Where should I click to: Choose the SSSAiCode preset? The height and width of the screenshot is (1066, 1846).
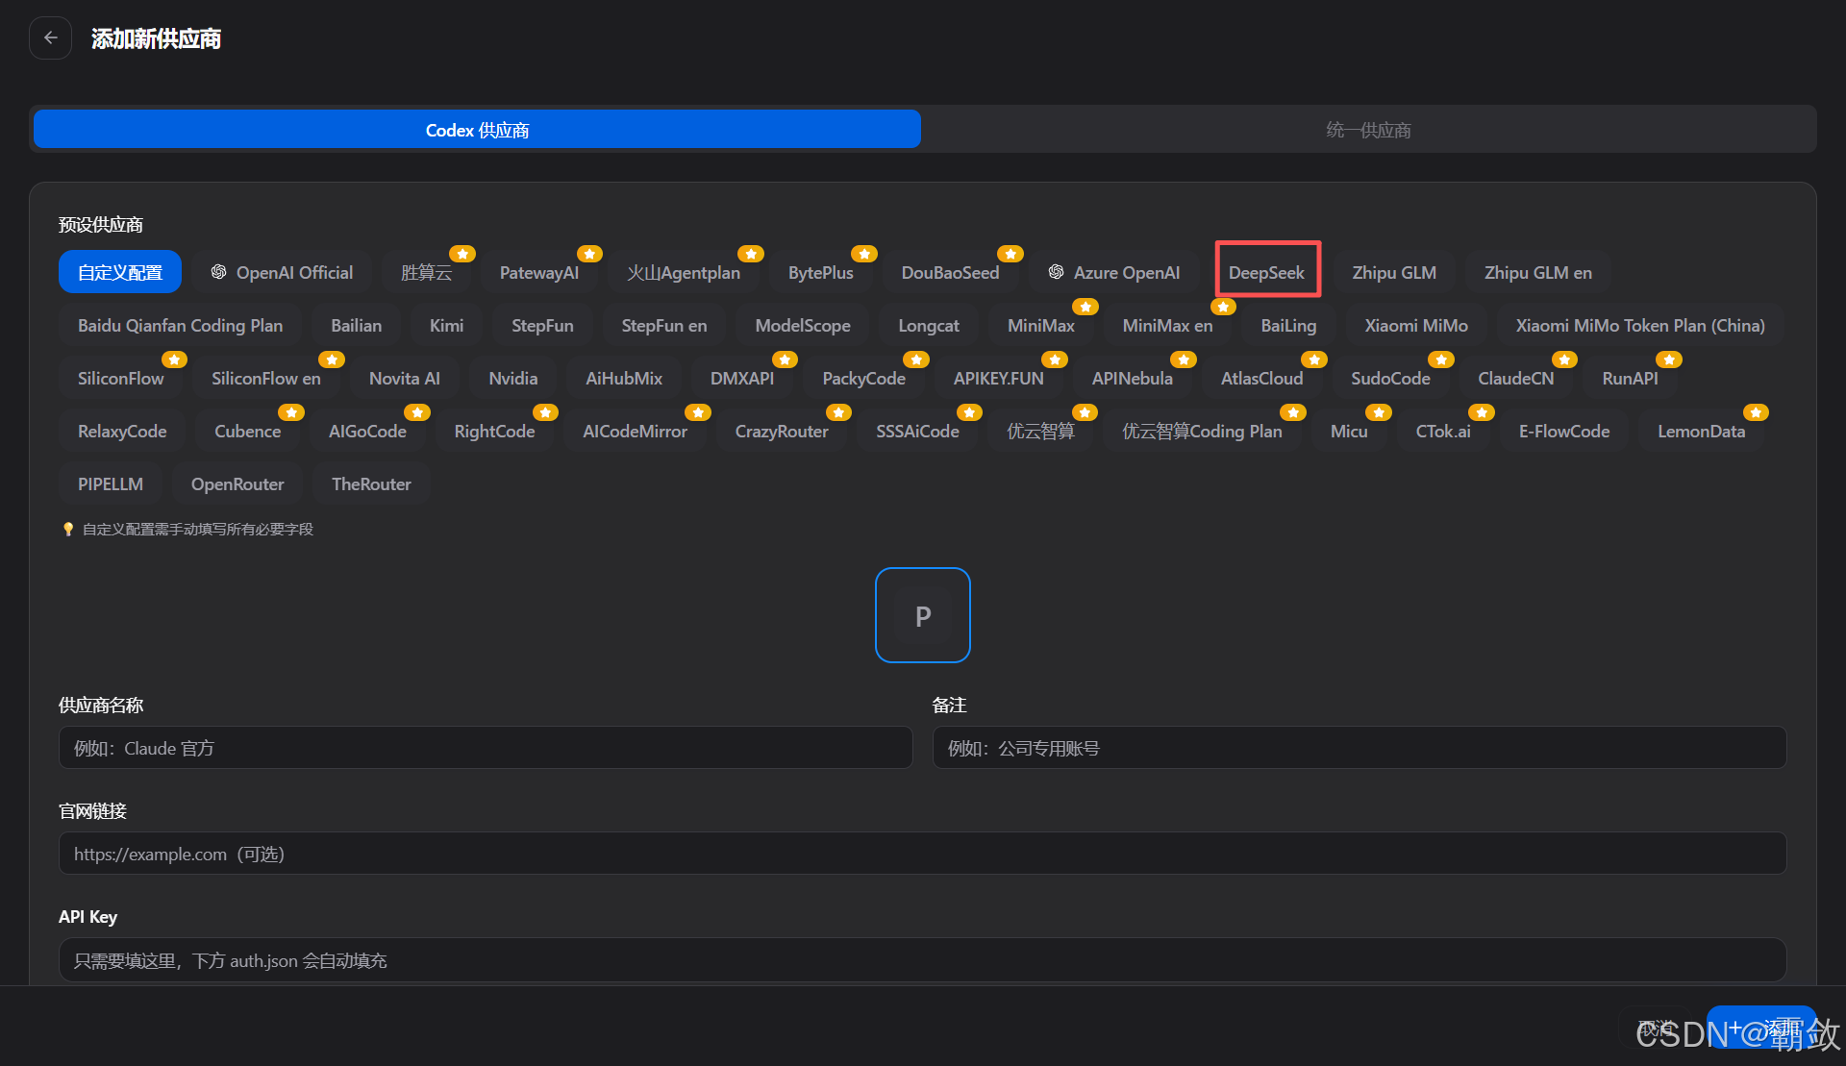(x=917, y=431)
